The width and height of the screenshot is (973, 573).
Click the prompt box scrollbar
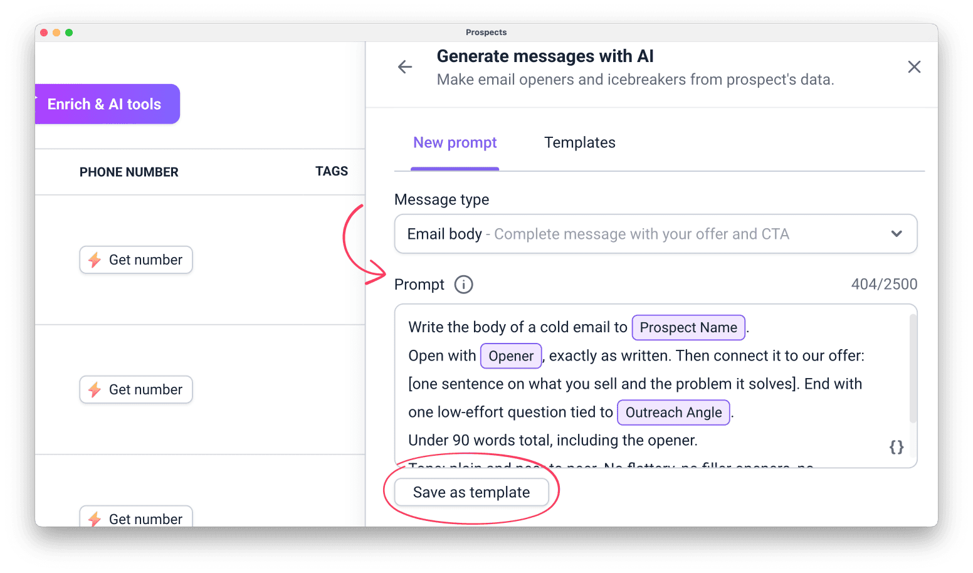click(x=913, y=369)
